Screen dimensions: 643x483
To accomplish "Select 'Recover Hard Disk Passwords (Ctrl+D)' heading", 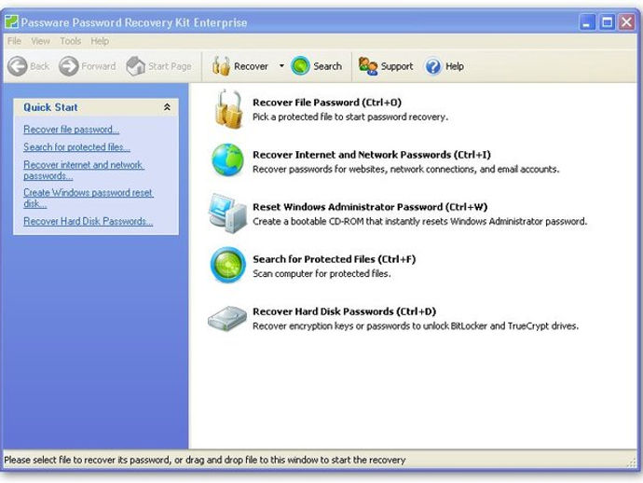I will pos(344,311).
